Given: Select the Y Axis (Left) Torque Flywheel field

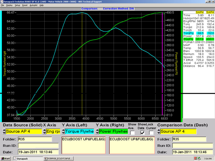Looking at the screenshot, I should point(79,131).
